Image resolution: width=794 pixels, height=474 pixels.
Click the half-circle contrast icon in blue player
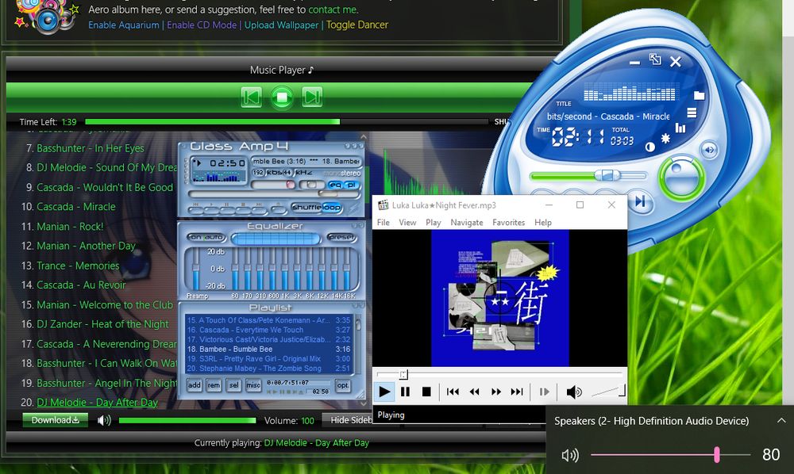(x=649, y=147)
